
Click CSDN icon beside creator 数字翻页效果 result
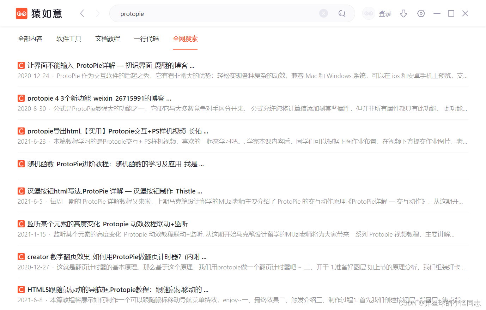(21, 257)
